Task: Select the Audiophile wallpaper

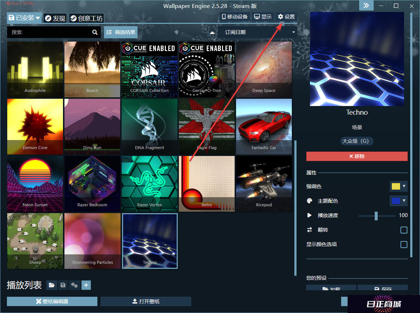Action: [35, 69]
